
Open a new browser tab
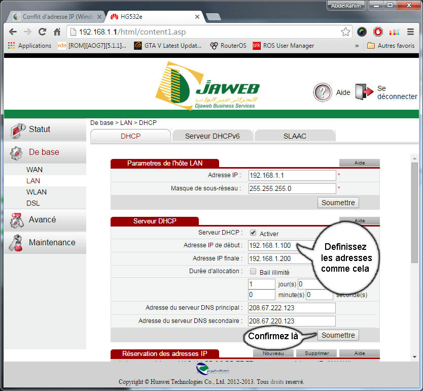pos(214,17)
